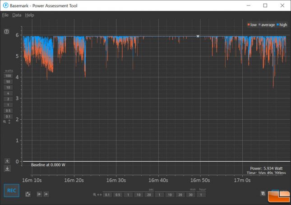Click the 'Baseline at 0.000 W' label
291x205 pixels.
[48, 165]
